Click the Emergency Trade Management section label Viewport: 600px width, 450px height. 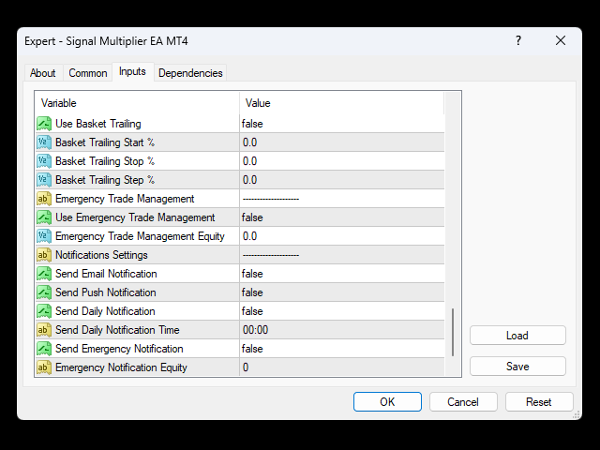pyautogui.click(x=125, y=199)
